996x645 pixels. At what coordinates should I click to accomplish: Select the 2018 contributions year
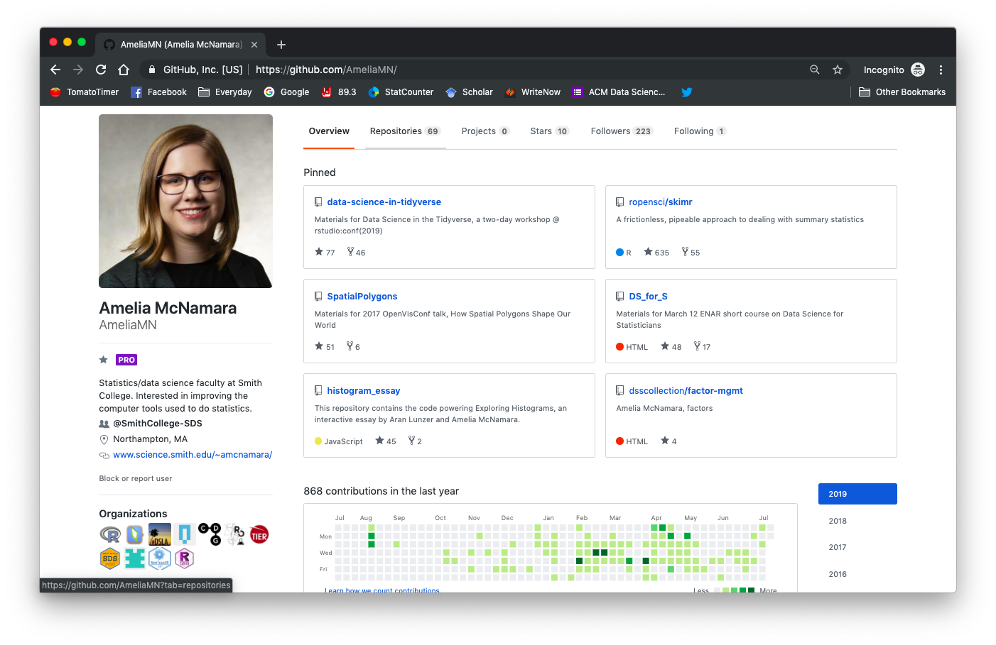click(x=837, y=520)
